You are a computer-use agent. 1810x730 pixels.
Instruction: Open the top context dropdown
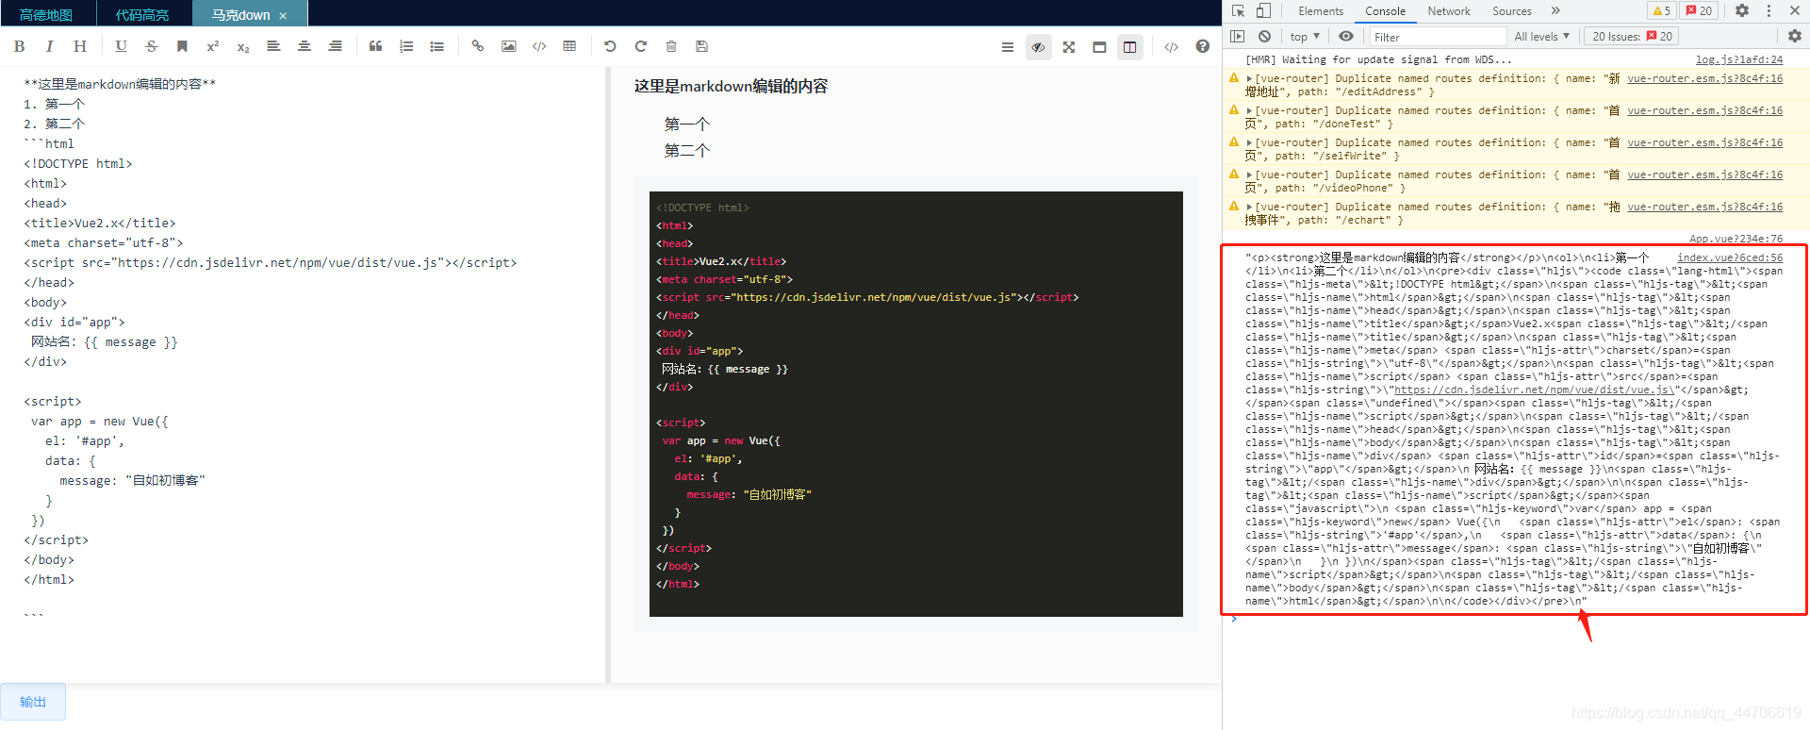(x=1305, y=37)
